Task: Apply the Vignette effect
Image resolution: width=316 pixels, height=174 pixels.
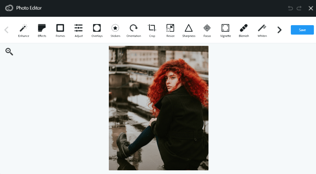Action: (225, 30)
